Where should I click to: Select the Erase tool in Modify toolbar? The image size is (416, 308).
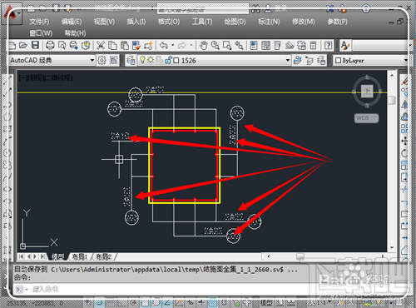404,81
